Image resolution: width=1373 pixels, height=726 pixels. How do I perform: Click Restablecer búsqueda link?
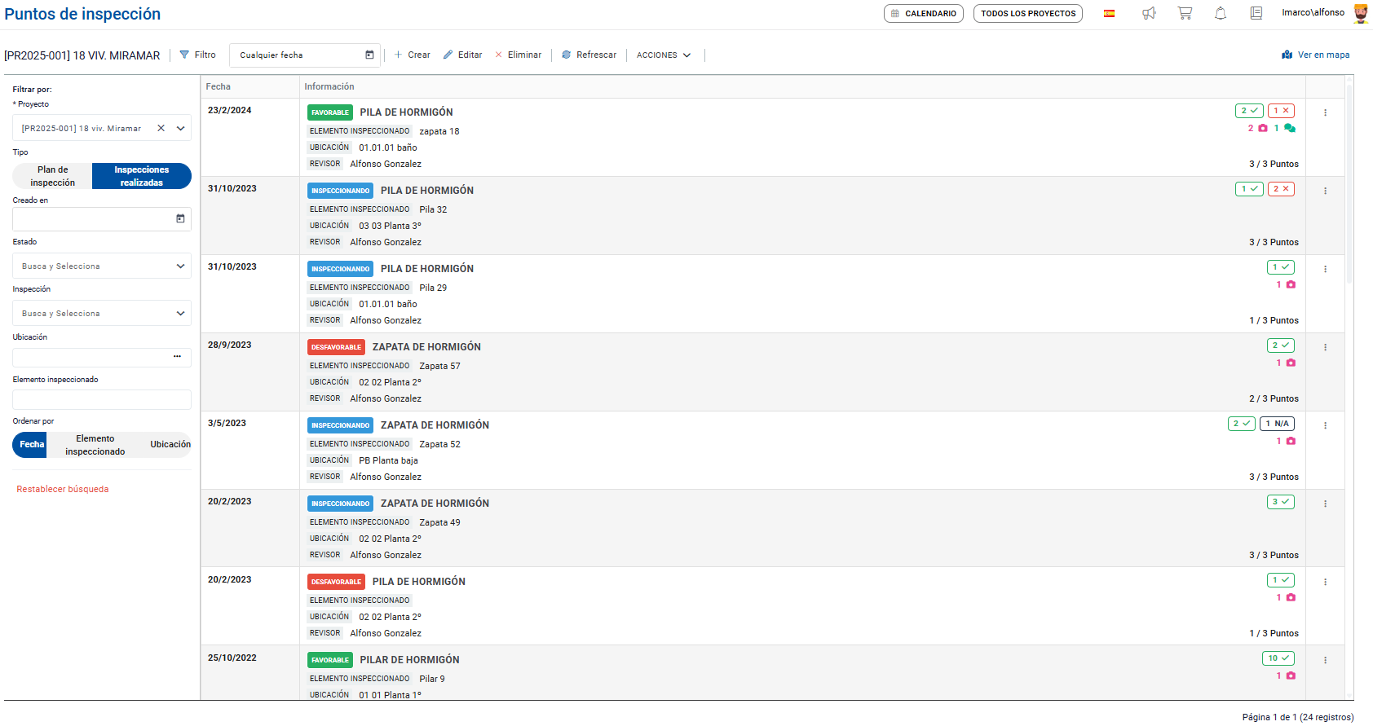63,490
